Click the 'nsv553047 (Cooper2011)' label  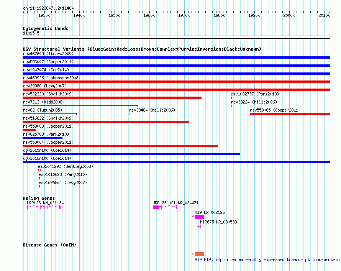tap(48, 62)
